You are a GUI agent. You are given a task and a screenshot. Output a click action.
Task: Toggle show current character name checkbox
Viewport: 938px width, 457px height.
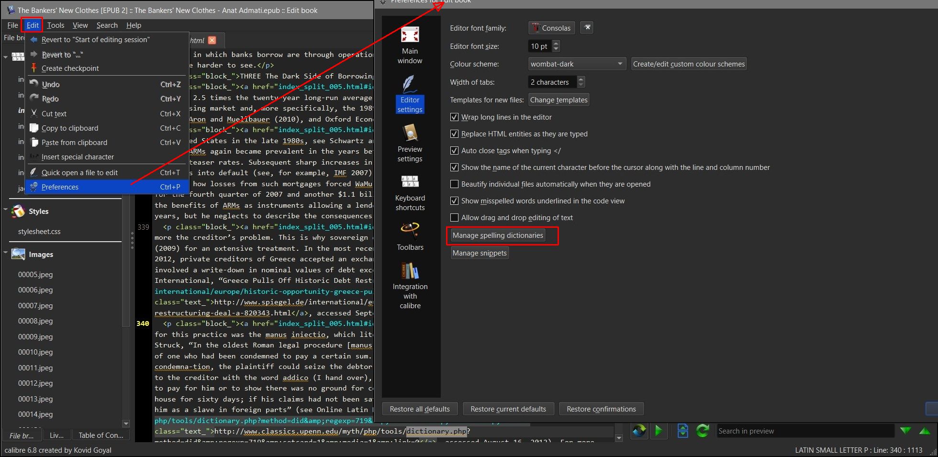click(454, 167)
